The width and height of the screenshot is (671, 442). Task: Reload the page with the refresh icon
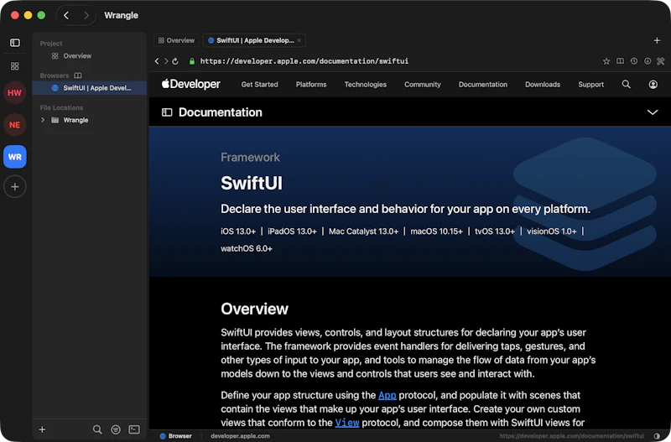click(175, 61)
